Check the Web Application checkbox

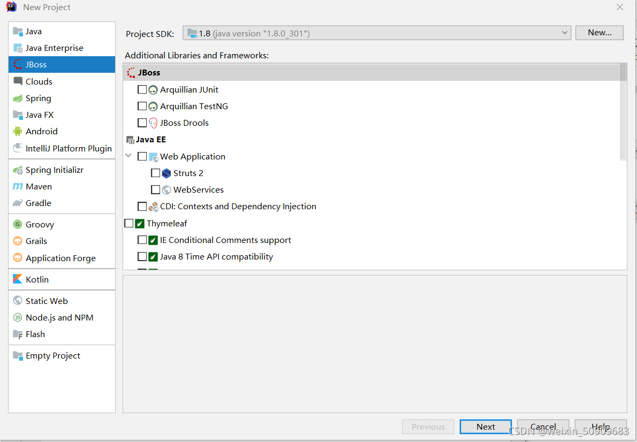(x=142, y=156)
